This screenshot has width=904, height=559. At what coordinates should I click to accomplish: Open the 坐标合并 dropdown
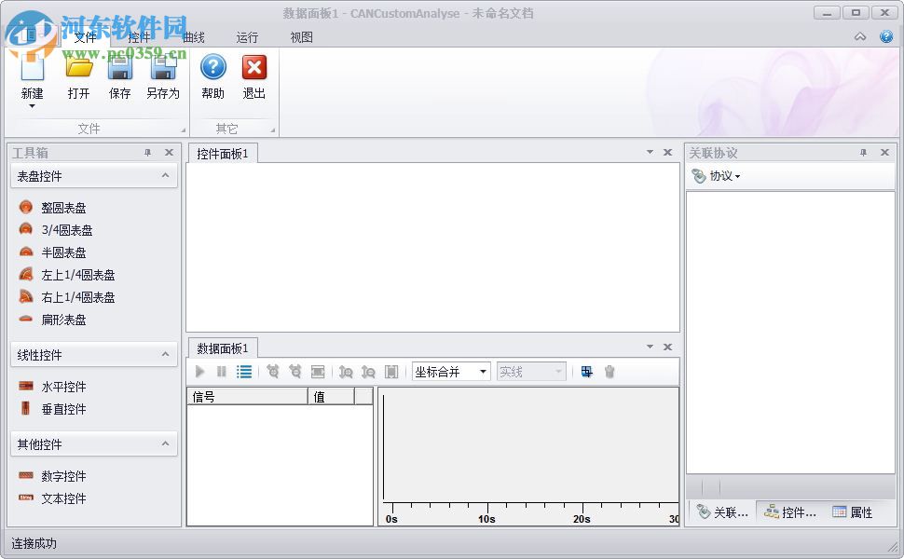[x=483, y=371]
